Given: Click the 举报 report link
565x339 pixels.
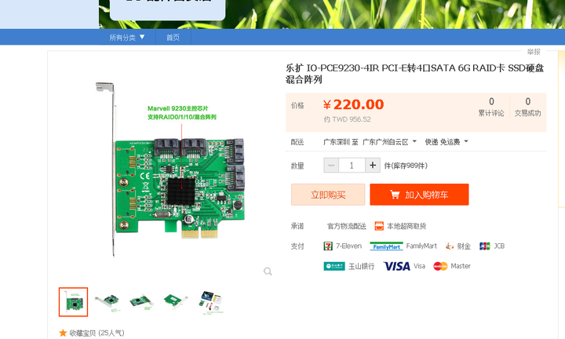Looking at the screenshot, I should click(x=534, y=52).
